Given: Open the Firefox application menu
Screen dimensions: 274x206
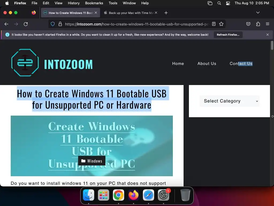Looking at the screenshot, I should pos(267,24).
